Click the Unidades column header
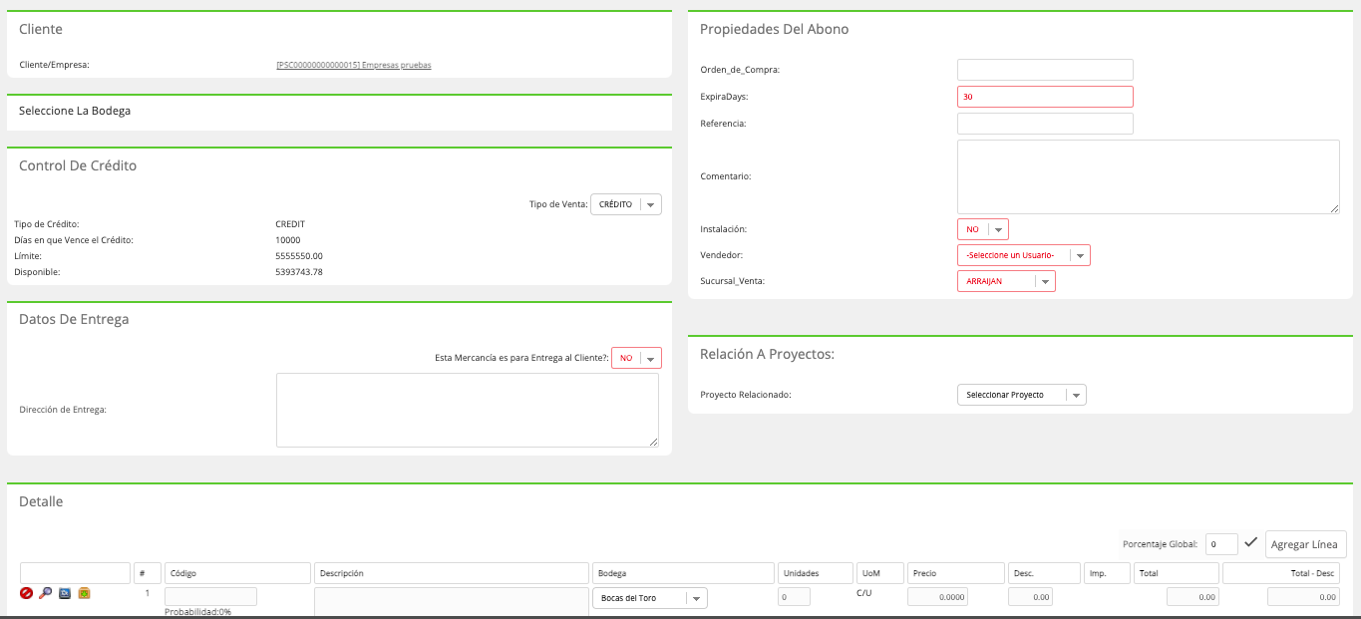 [x=816, y=573]
